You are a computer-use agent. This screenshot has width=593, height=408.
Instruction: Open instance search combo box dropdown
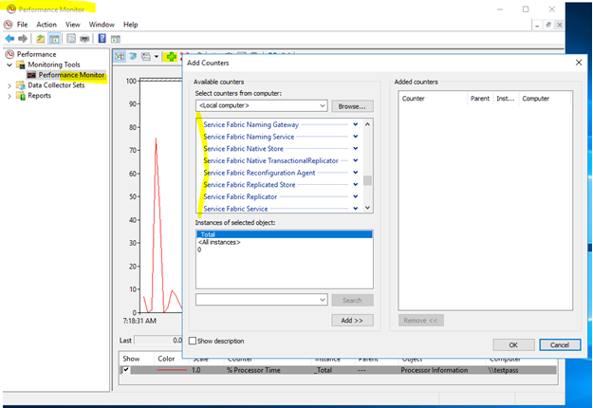click(323, 300)
